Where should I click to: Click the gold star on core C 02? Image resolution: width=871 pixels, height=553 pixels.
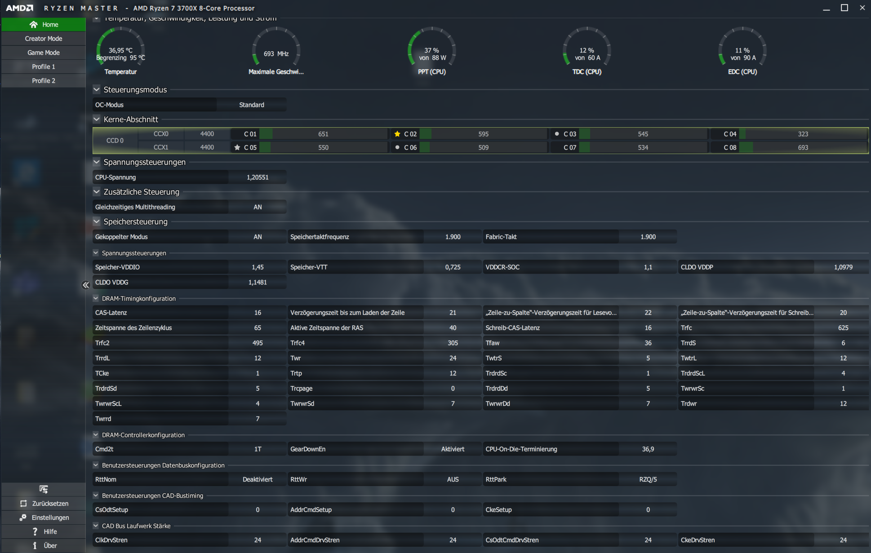(397, 134)
